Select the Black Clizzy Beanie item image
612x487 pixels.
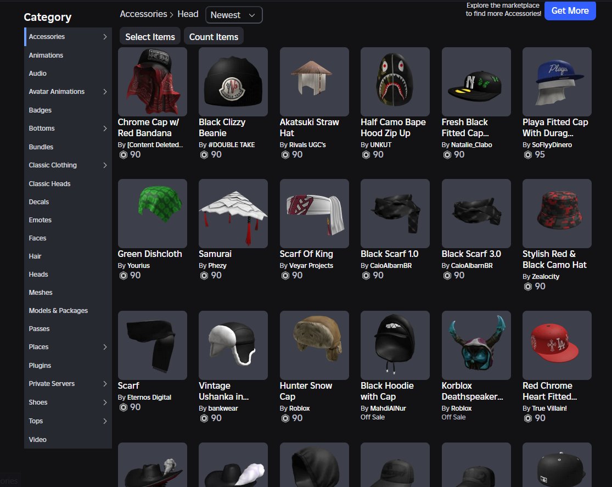(x=233, y=81)
